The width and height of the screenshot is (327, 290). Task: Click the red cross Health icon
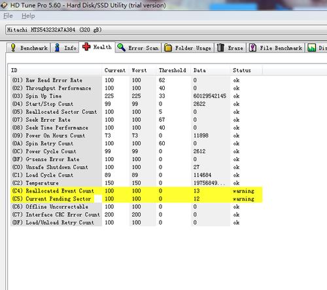click(x=86, y=46)
